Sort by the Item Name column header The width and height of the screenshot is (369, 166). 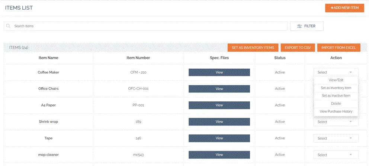(x=48, y=58)
